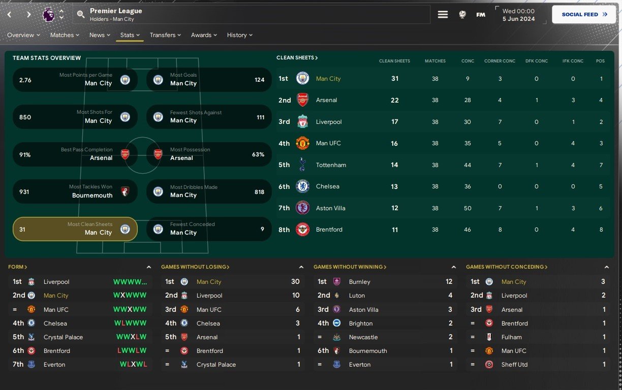622x390 pixels.
Task: Click the Arsenal crest in clean sheets table
Action: (302, 100)
